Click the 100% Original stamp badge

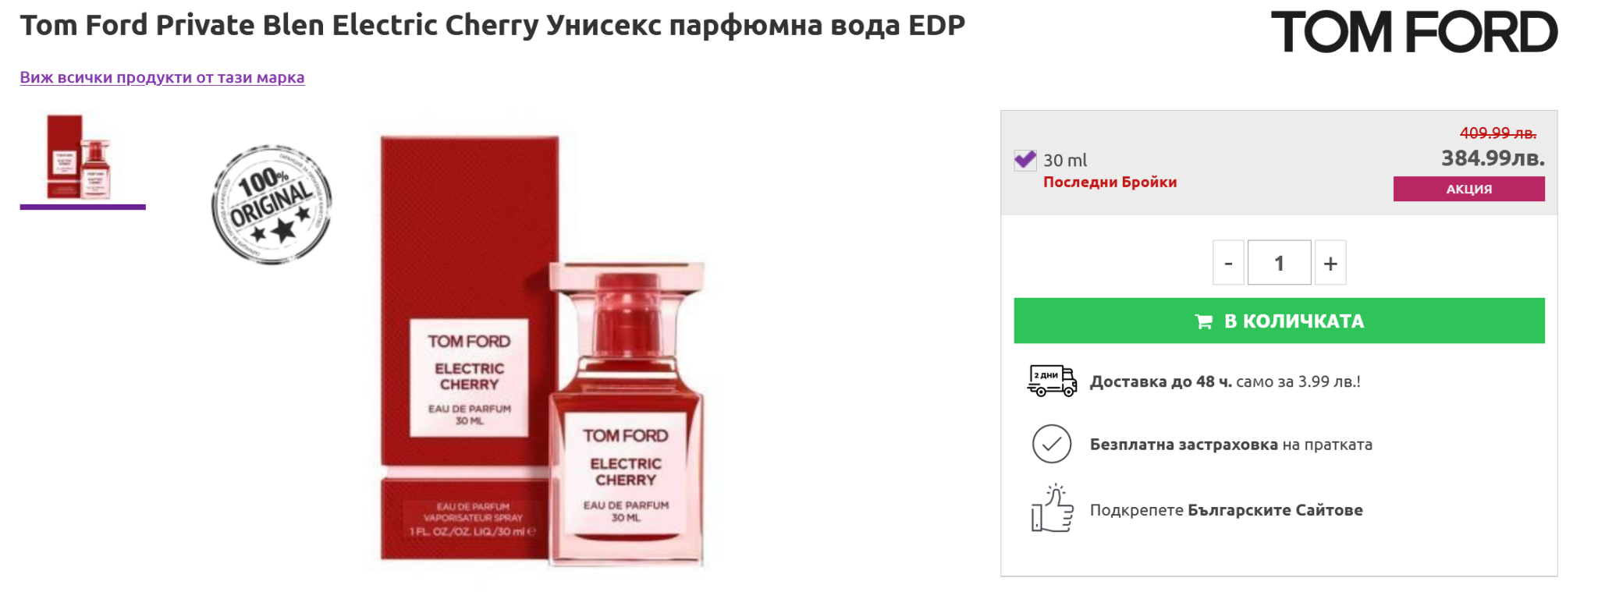point(272,204)
